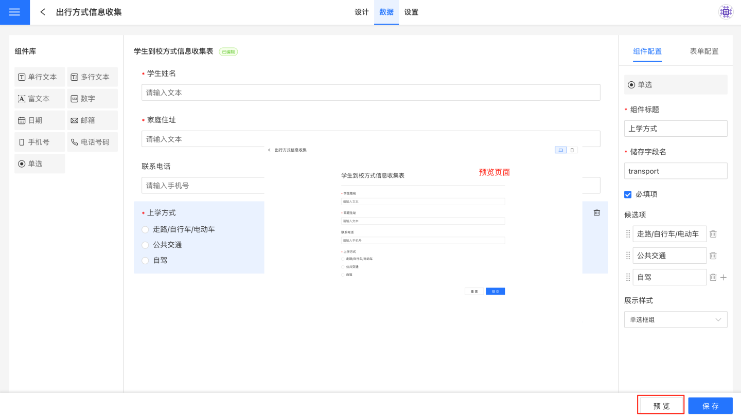Image resolution: width=741 pixels, height=416 pixels.
Task: Expand the 展示样式 dropdown
Action: [x=675, y=319]
